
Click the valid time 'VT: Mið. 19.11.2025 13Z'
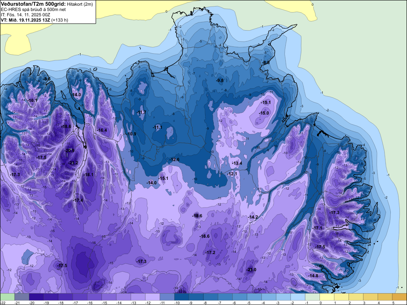pyautogui.click(x=26, y=20)
